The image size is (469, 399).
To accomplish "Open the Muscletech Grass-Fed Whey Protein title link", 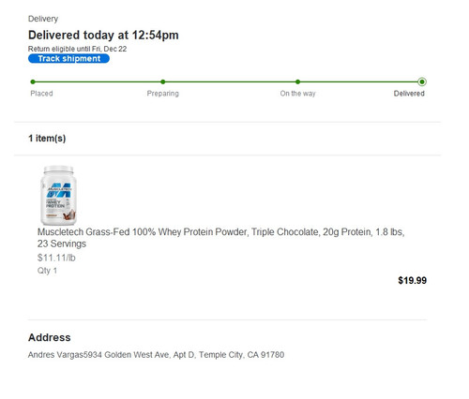I will [x=220, y=238].
